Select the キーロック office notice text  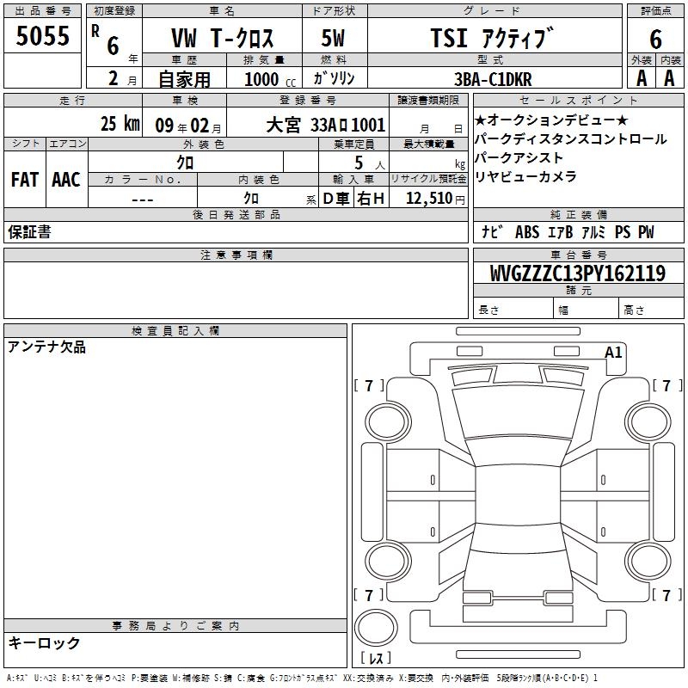(44, 642)
